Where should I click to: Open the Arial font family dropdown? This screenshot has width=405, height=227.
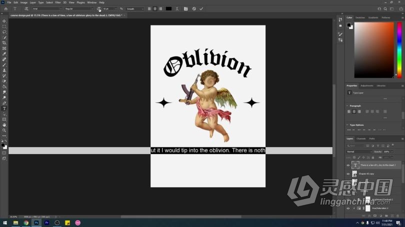pyautogui.click(x=60, y=9)
